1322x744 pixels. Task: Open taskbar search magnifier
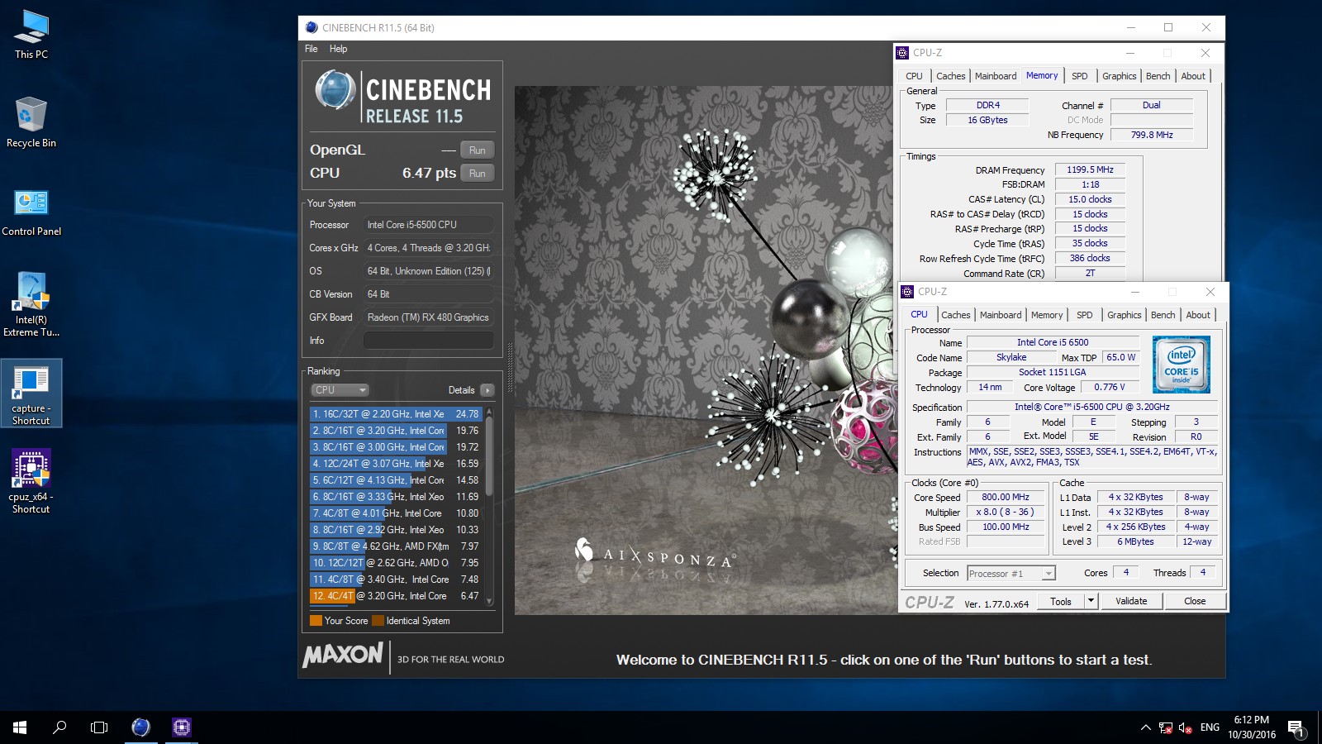[59, 727]
